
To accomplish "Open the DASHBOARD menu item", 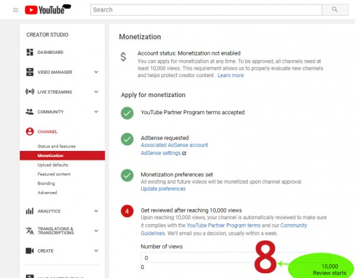I will (51, 53).
